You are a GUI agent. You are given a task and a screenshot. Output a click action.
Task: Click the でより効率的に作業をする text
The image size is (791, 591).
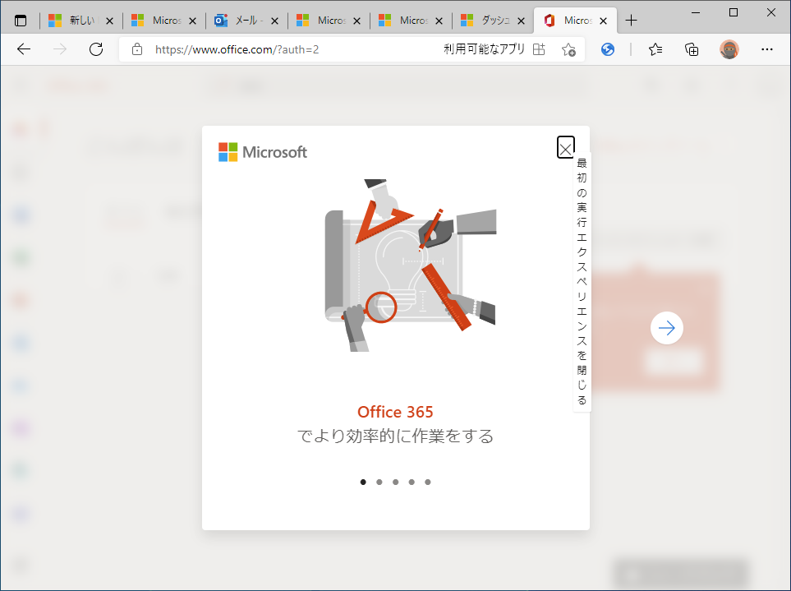click(x=395, y=436)
